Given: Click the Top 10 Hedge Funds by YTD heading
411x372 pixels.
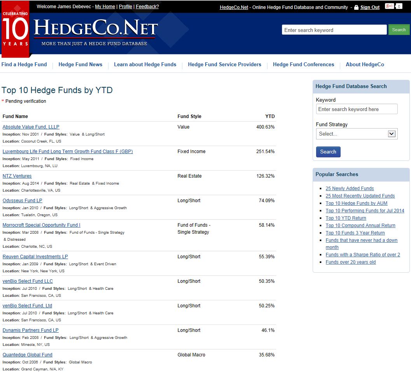Looking at the screenshot, I should 57,90.
